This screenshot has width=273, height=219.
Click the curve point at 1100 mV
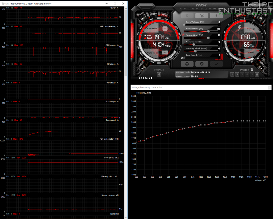pos(233,121)
